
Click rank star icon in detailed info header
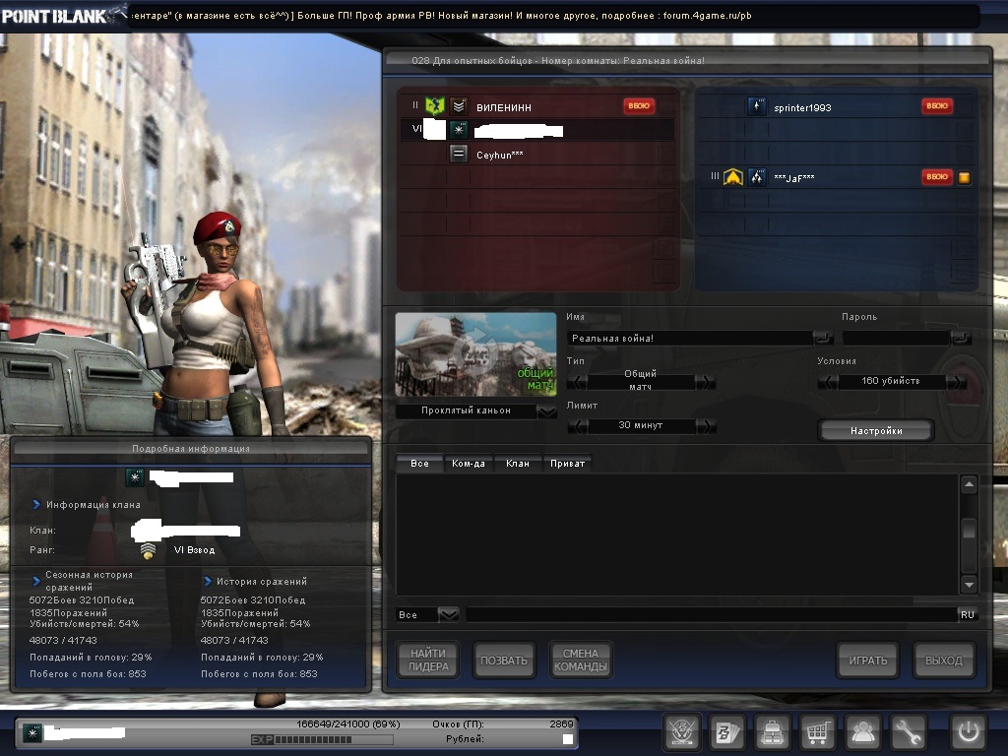(x=134, y=477)
